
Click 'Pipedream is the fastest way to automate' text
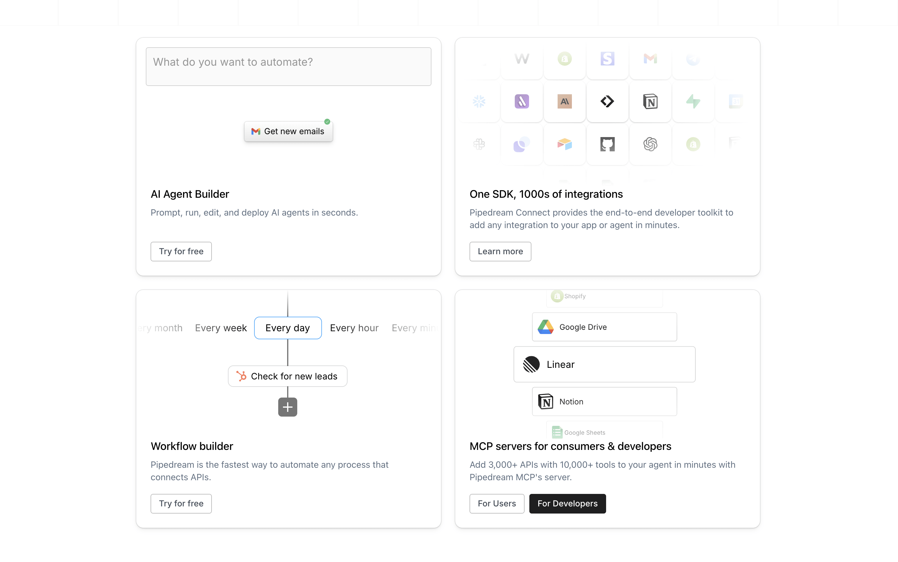[270, 471]
